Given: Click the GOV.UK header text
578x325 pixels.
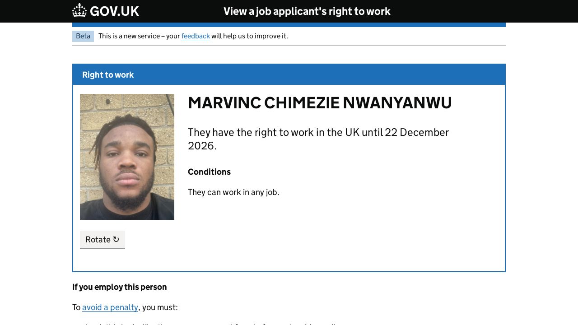Looking at the screenshot, I should (114, 11).
